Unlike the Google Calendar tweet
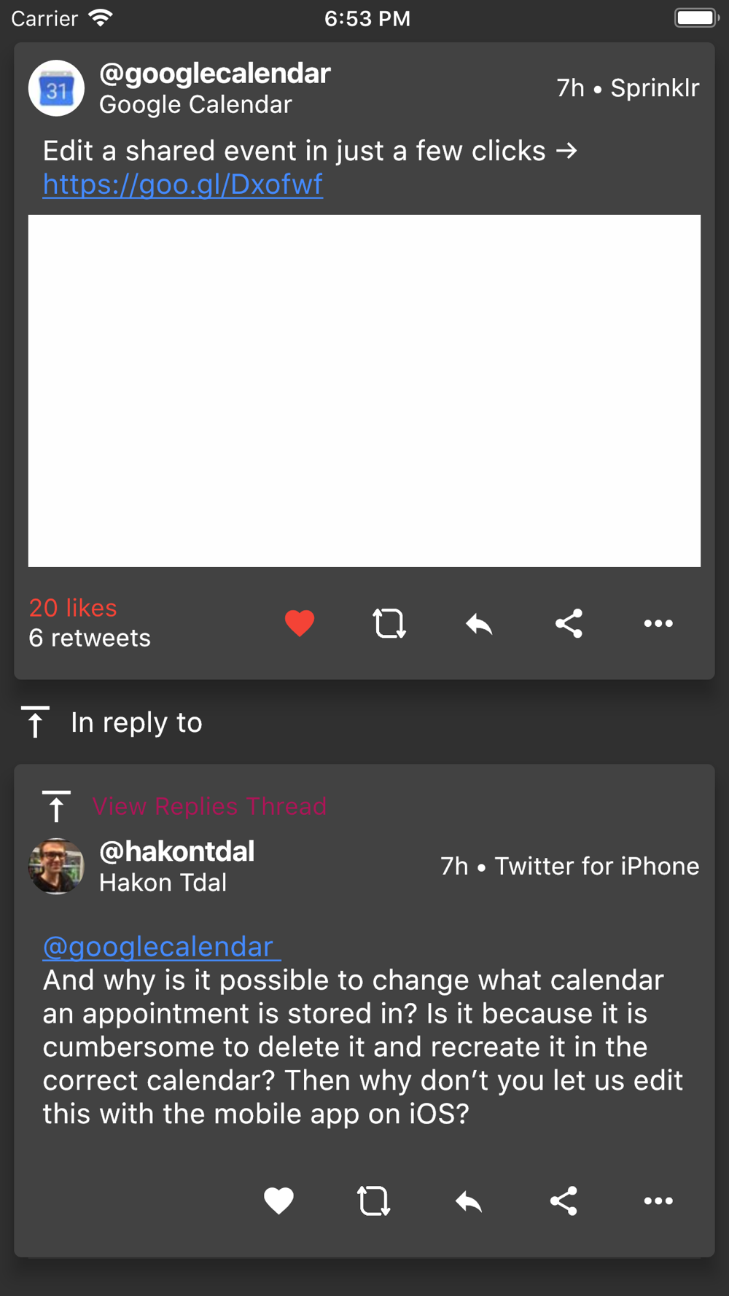This screenshot has height=1296, width=729. click(x=299, y=623)
